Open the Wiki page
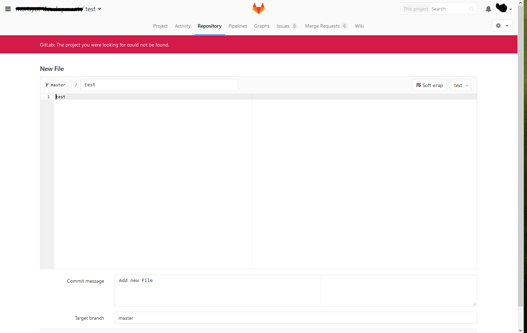This screenshot has width=527, height=333. (x=359, y=26)
